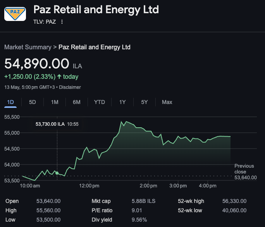This screenshot has height=227, width=265.
Task: Click the green data point marker at 10:55
Action: pos(57,173)
